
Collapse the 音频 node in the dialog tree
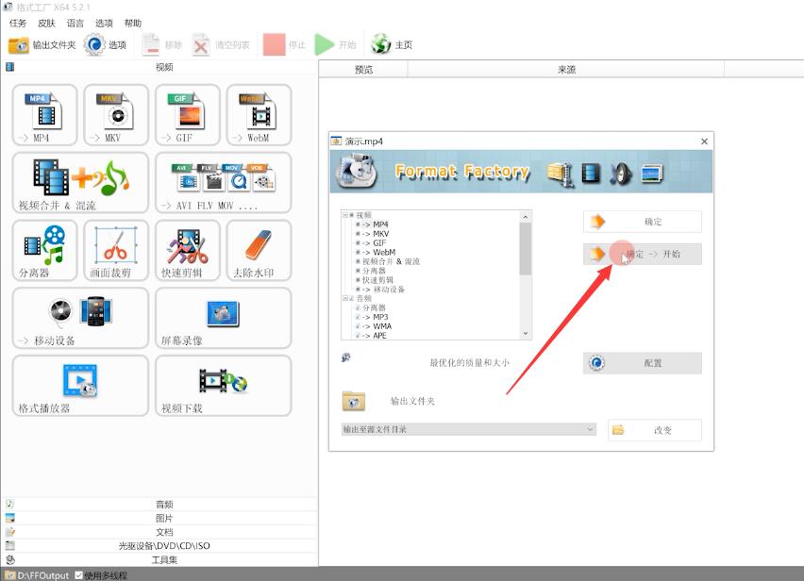coord(345,298)
